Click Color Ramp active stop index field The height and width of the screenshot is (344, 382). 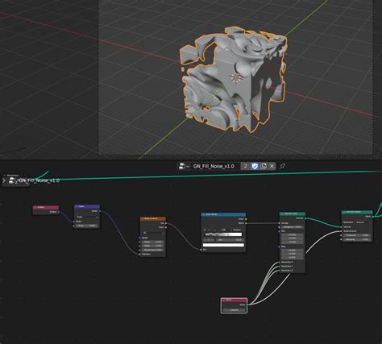coord(208,240)
